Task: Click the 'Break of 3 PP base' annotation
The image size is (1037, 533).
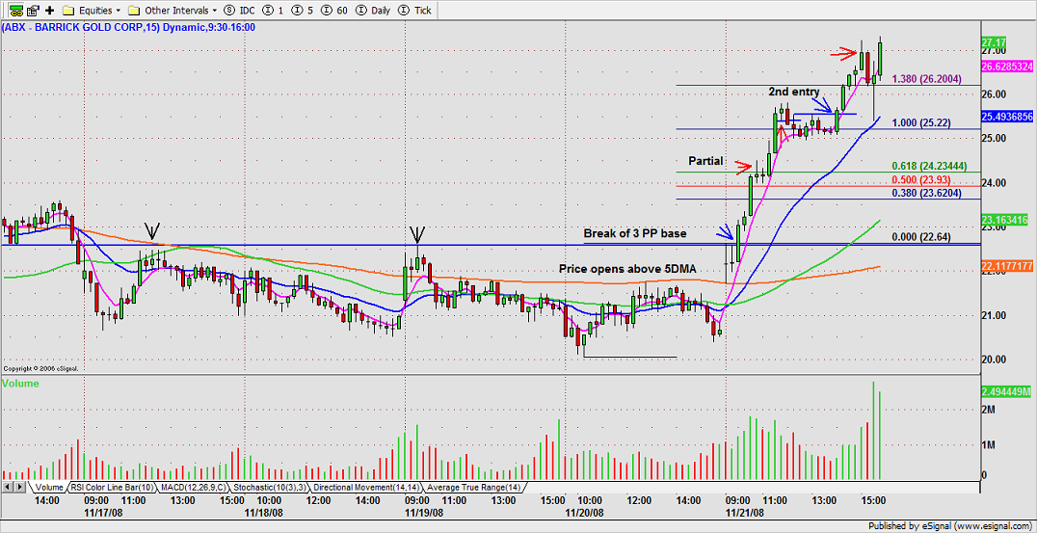Action: (x=635, y=233)
